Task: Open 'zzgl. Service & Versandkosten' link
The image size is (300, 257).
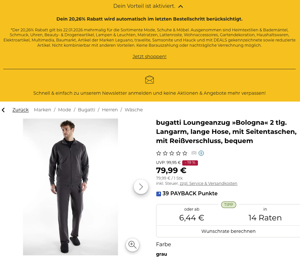Action: coord(208,184)
